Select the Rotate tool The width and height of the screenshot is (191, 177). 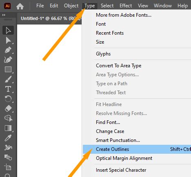click(x=8, y=99)
